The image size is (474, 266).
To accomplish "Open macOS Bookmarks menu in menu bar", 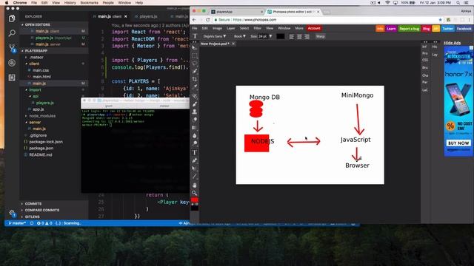I will click(89, 3).
